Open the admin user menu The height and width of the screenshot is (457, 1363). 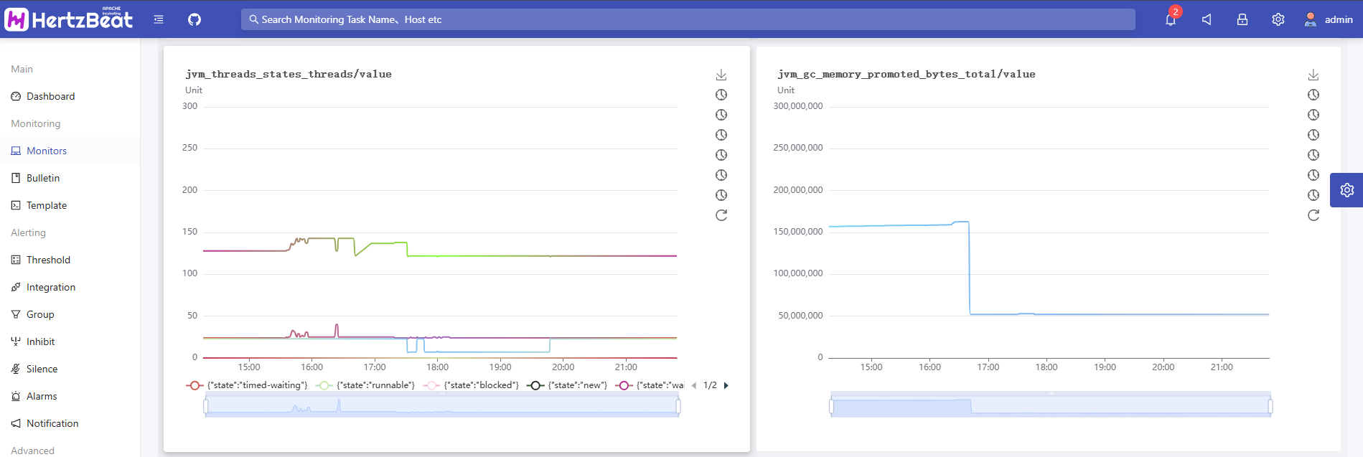[x=1329, y=19]
